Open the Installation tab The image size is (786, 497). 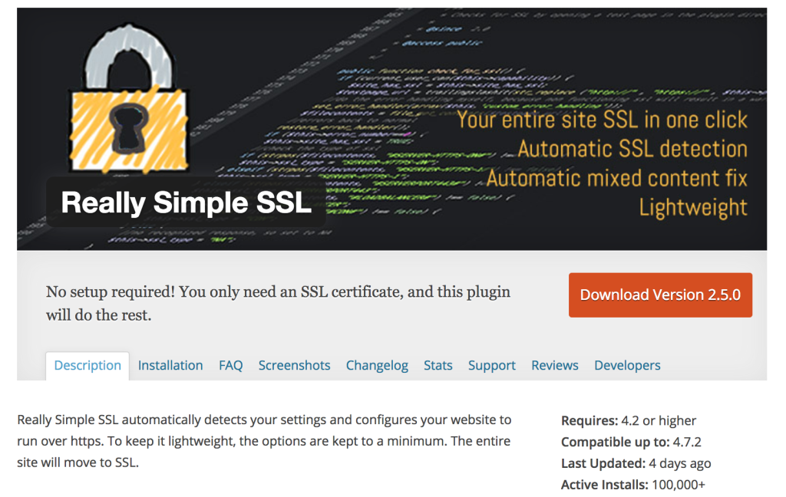(170, 365)
